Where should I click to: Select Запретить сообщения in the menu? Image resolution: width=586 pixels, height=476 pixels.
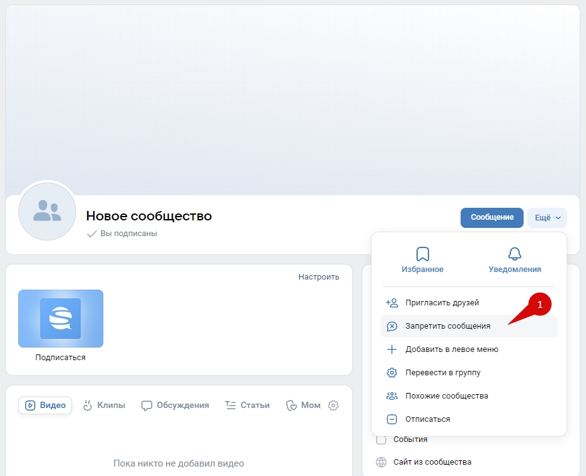pos(447,326)
